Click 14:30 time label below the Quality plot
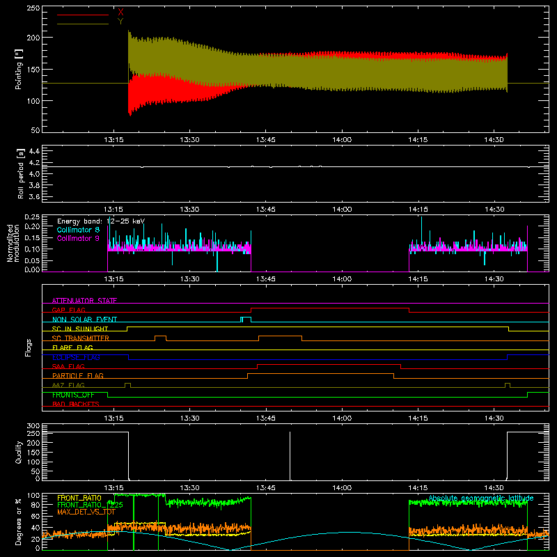 click(494, 488)
